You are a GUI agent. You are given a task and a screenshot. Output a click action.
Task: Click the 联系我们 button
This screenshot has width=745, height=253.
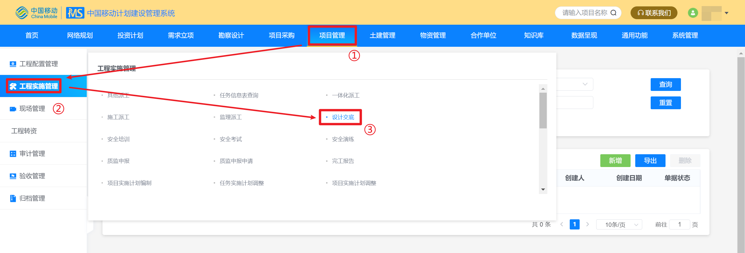pos(654,13)
